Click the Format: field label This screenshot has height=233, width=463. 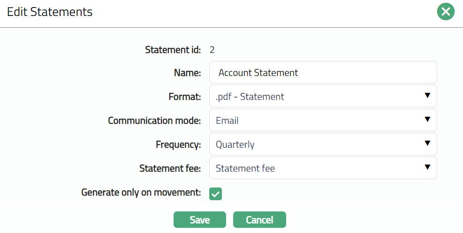click(184, 97)
